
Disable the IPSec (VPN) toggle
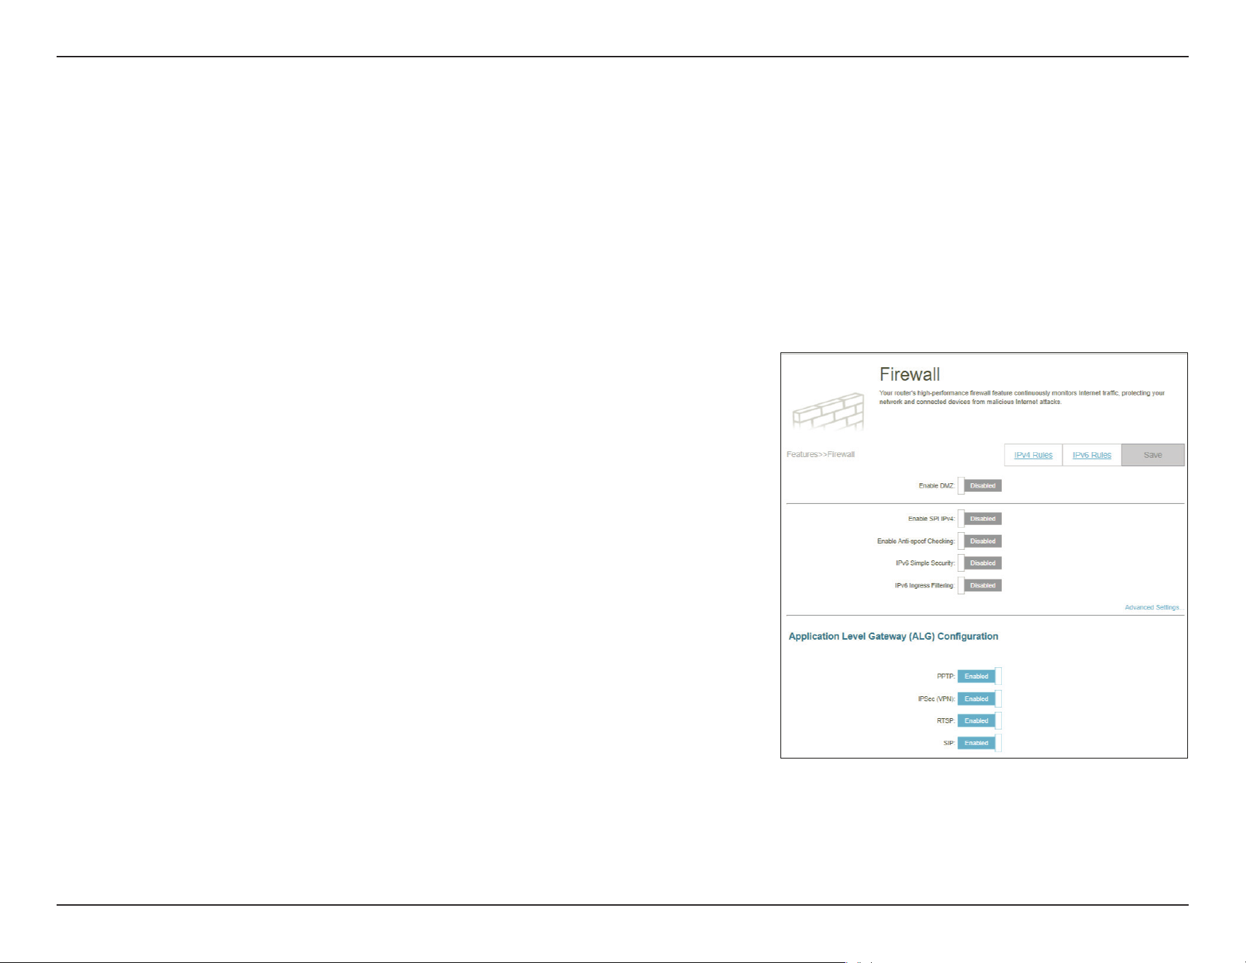(x=980, y=699)
